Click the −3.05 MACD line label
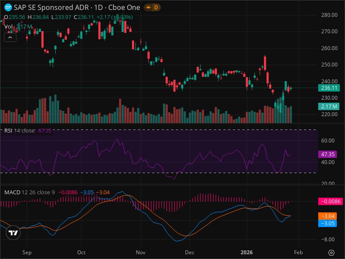This screenshot has width=345, height=259. tap(328, 223)
